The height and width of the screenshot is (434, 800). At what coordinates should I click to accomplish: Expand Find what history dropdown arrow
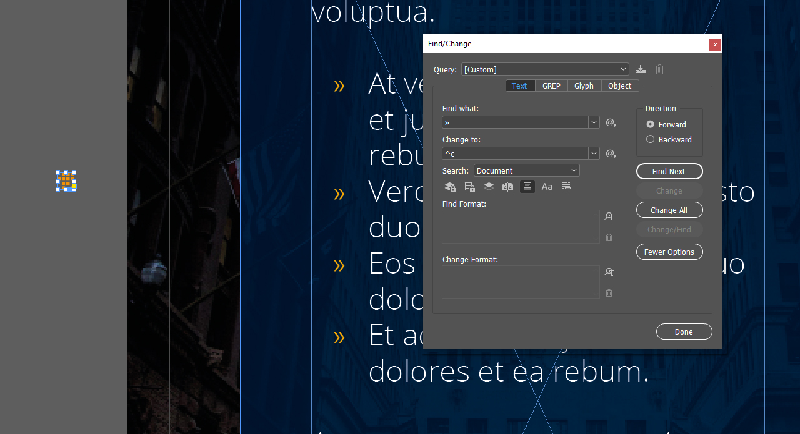(594, 122)
